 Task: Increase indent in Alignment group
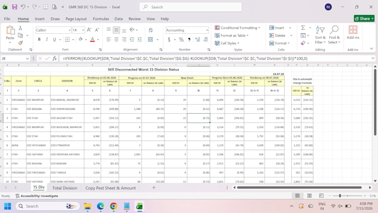(140, 39)
